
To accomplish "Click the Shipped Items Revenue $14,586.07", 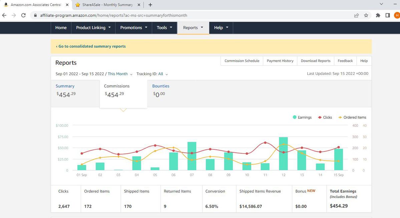I will click(x=251, y=206).
